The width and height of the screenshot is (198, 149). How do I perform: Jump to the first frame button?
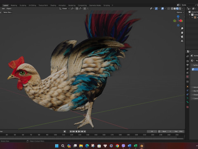pos(71,132)
